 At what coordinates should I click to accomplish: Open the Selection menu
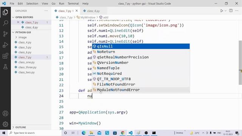click(x=32, y=3)
